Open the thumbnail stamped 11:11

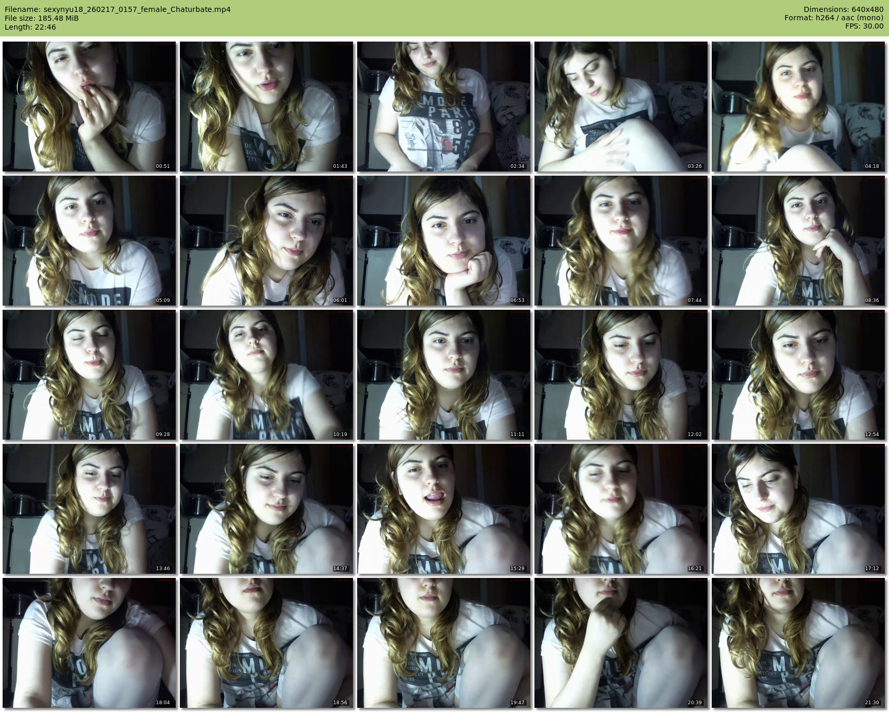[x=444, y=375]
